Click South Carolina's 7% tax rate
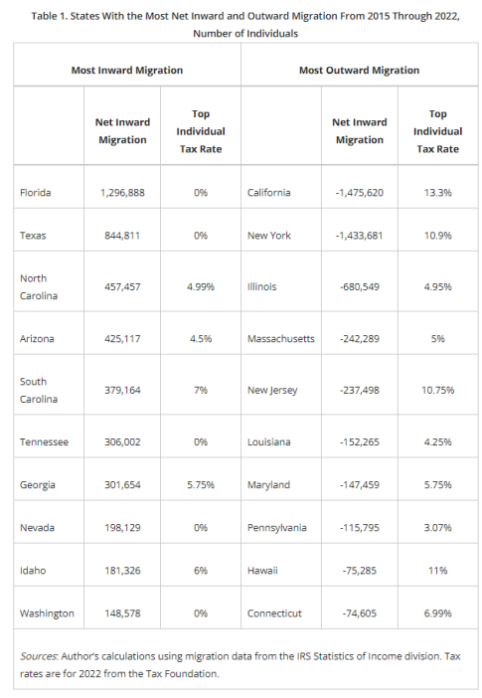Screen dimensions: 482x698 click(x=201, y=391)
